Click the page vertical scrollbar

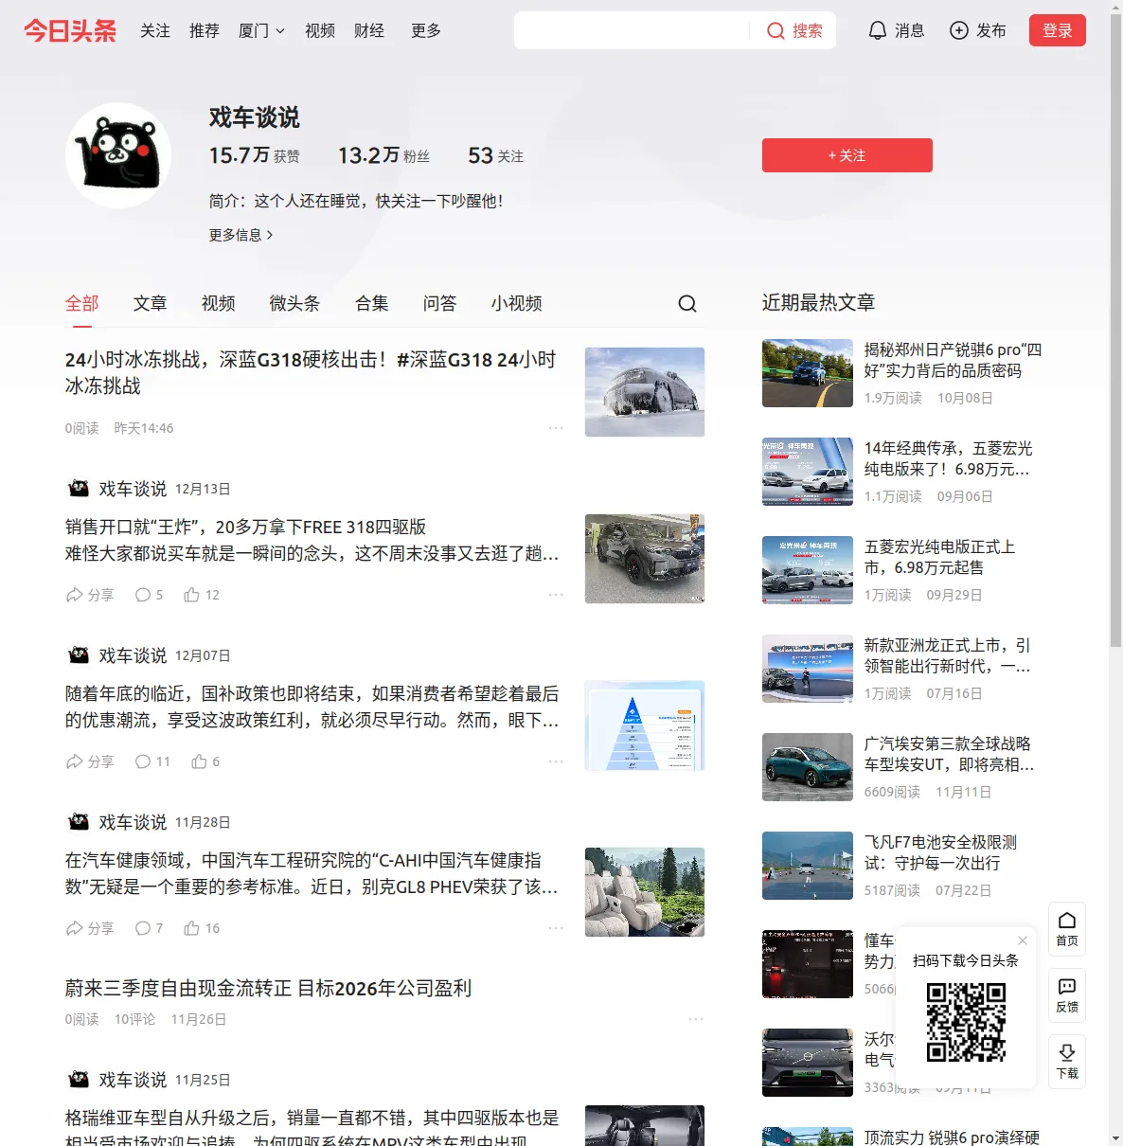pyautogui.click(x=1115, y=331)
